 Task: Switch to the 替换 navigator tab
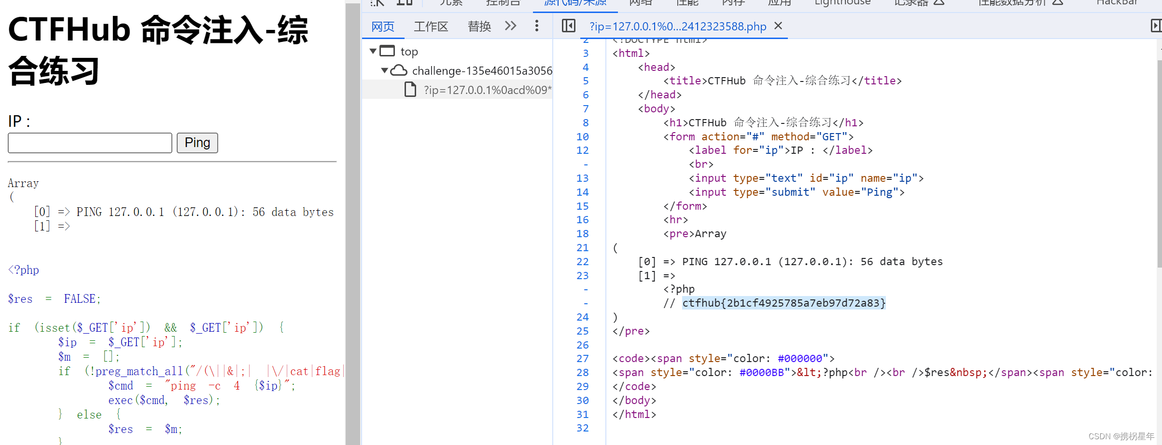pyautogui.click(x=479, y=27)
